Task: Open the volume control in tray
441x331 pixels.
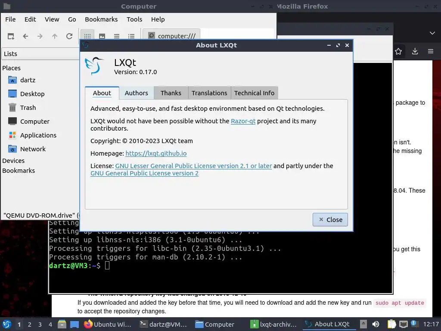Action: pyautogui.click(x=376, y=324)
